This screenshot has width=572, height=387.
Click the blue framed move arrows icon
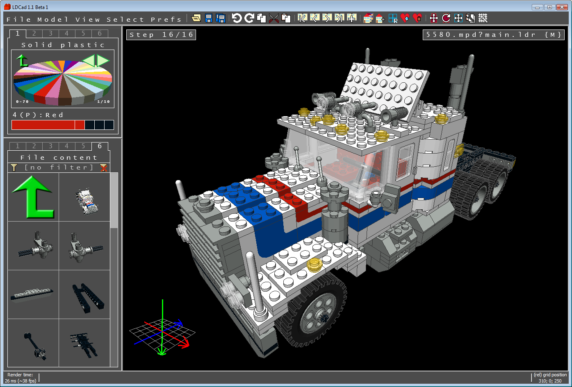[458, 18]
